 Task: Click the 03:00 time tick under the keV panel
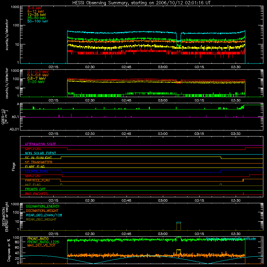click(163, 67)
